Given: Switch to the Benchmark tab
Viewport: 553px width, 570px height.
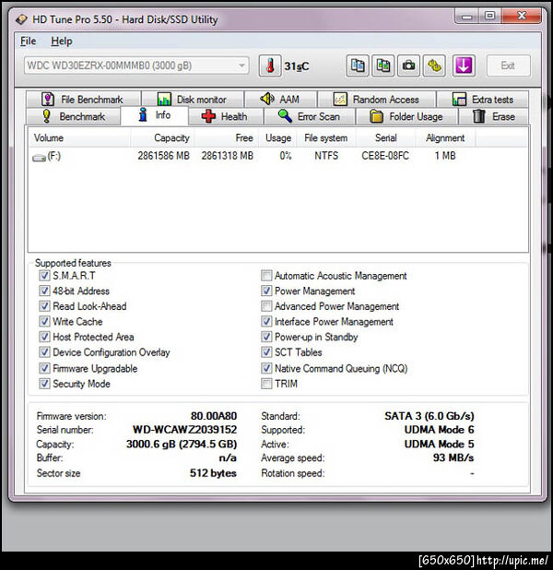Looking at the screenshot, I should [74, 117].
